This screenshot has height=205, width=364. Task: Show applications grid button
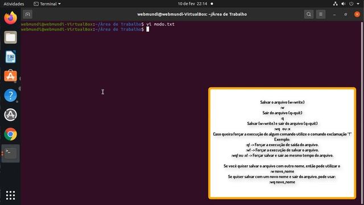10,195
